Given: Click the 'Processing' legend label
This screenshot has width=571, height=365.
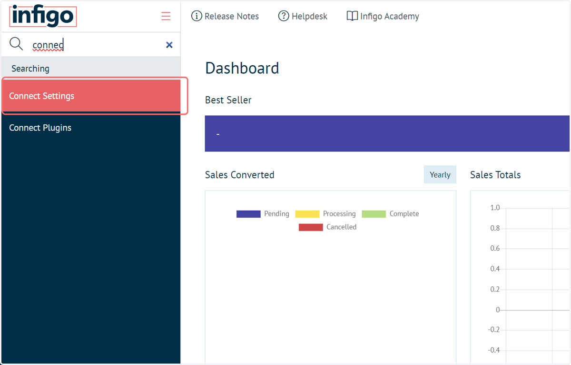Looking at the screenshot, I should pyautogui.click(x=339, y=214).
